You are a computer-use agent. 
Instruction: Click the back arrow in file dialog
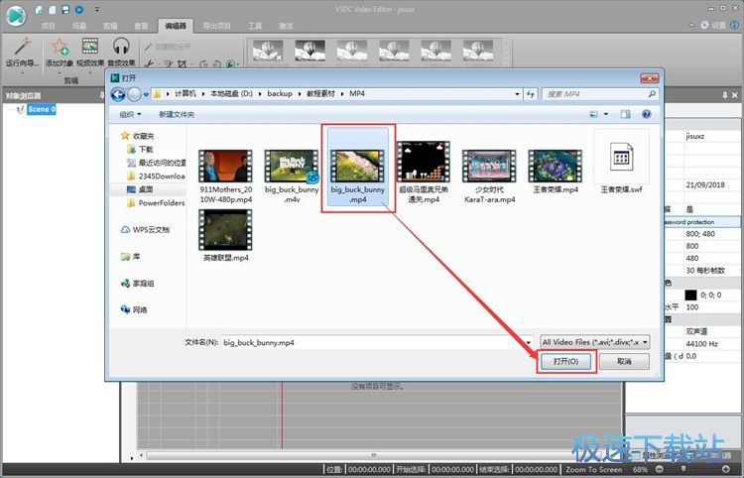click(x=119, y=94)
